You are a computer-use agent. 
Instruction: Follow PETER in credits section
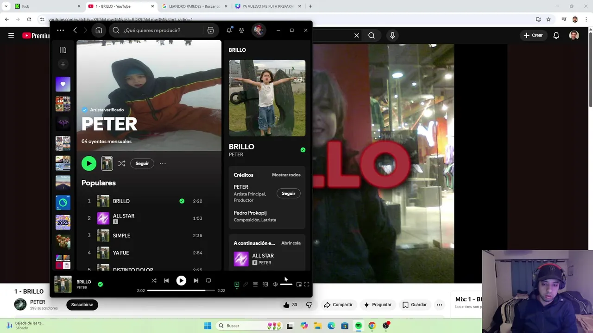pos(288,193)
